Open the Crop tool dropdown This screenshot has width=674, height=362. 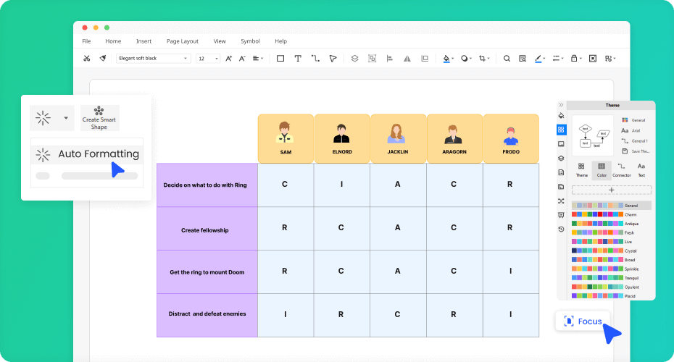484,59
